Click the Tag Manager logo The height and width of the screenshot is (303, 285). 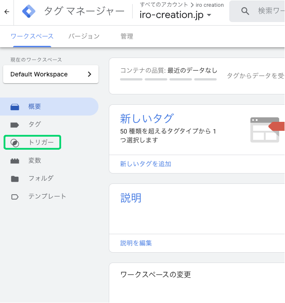[28, 12]
